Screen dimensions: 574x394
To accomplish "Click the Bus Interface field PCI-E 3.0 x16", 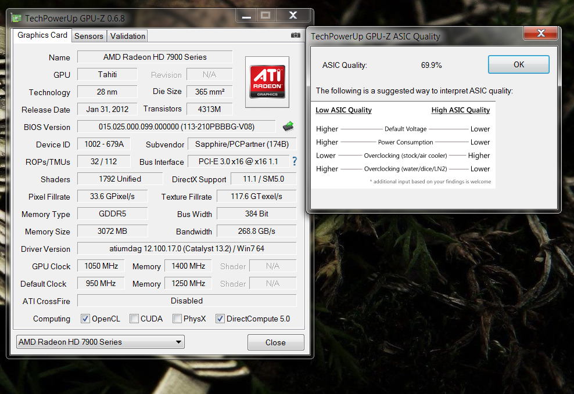I will (x=238, y=161).
